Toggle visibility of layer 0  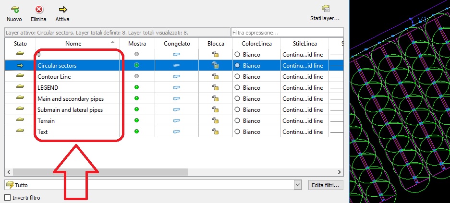pyautogui.click(x=137, y=54)
